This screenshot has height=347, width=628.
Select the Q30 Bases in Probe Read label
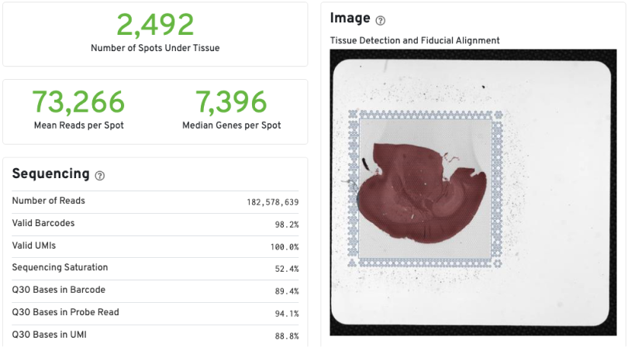[65, 312]
